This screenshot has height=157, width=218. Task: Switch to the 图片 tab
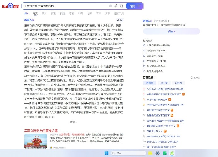(44, 14)
